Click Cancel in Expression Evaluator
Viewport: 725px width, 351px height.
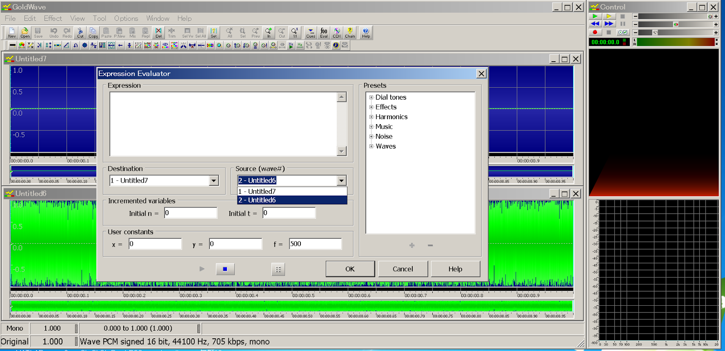click(403, 269)
